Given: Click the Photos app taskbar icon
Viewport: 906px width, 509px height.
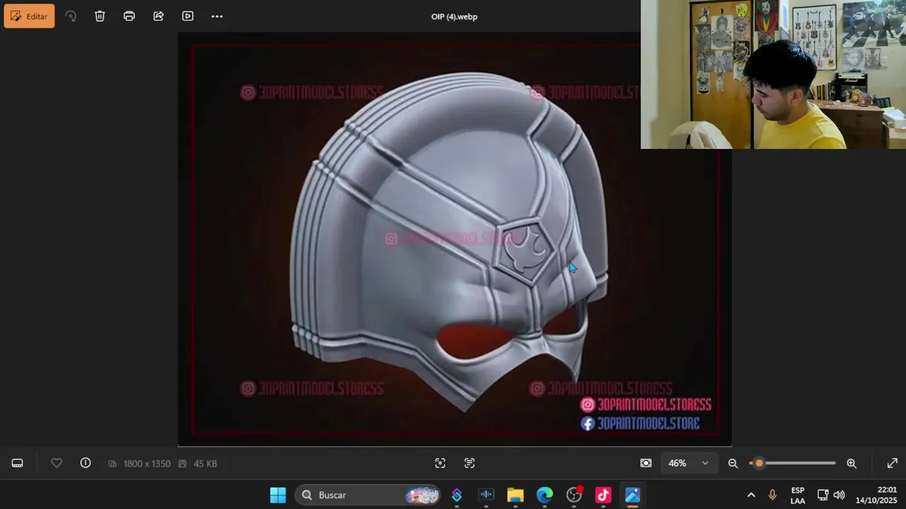Looking at the screenshot, I should (633, 495).
